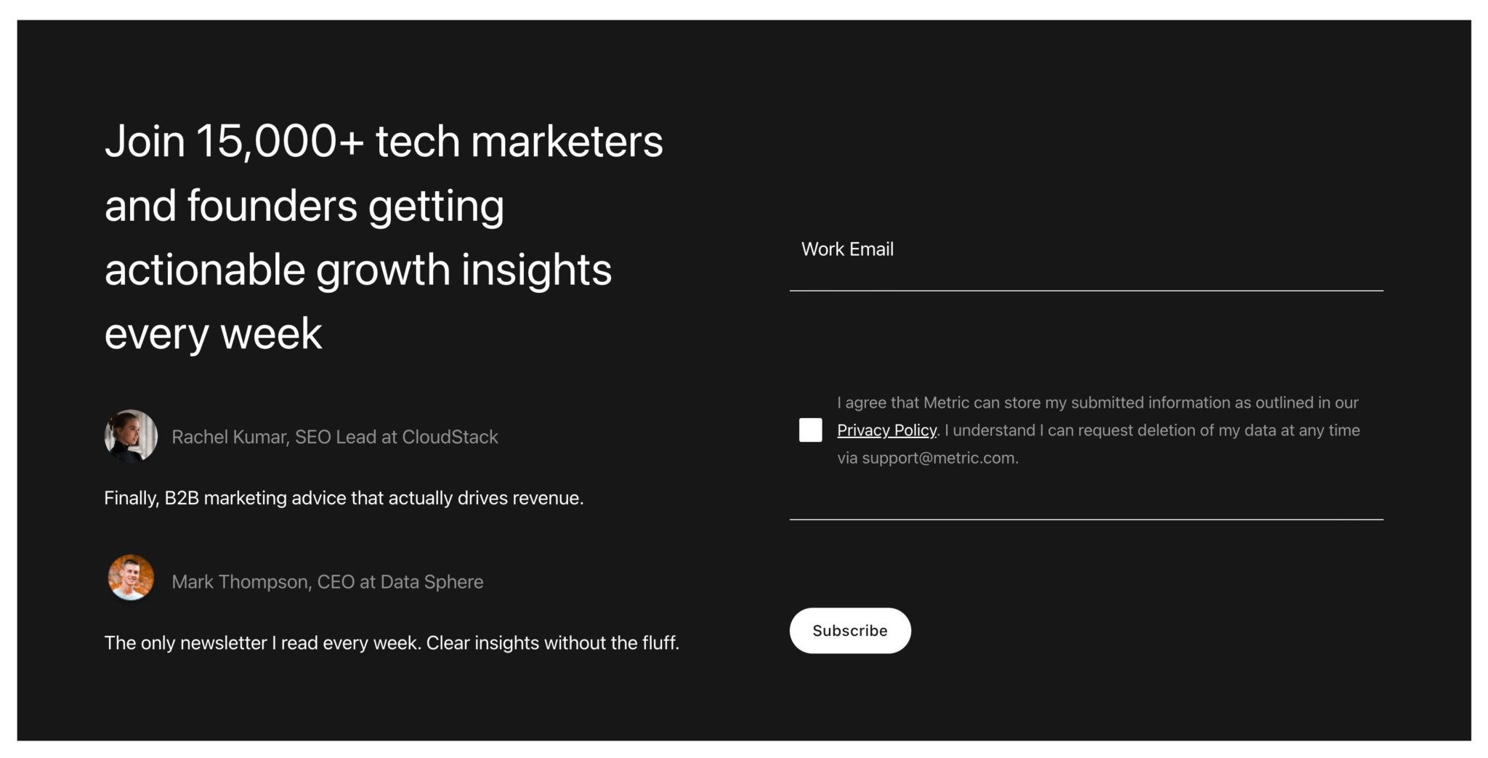Click the quote about B2B marketing advice
Viewport: 1488px width, 758px height.
click(344, 498)
